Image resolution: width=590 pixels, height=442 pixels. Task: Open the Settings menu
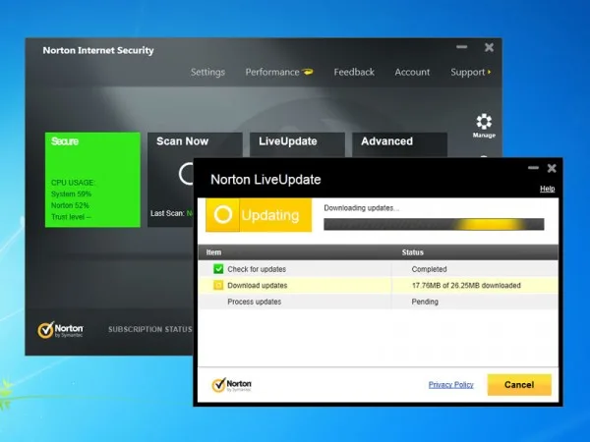click(x=207, y=72)
